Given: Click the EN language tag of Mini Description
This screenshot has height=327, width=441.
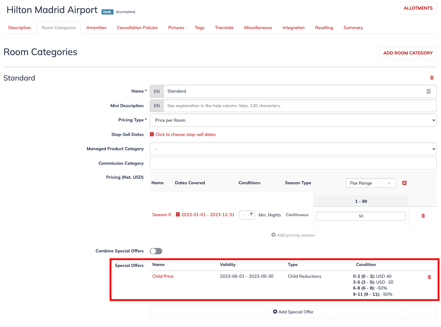Looking at the screenshot, I should 157,106.
